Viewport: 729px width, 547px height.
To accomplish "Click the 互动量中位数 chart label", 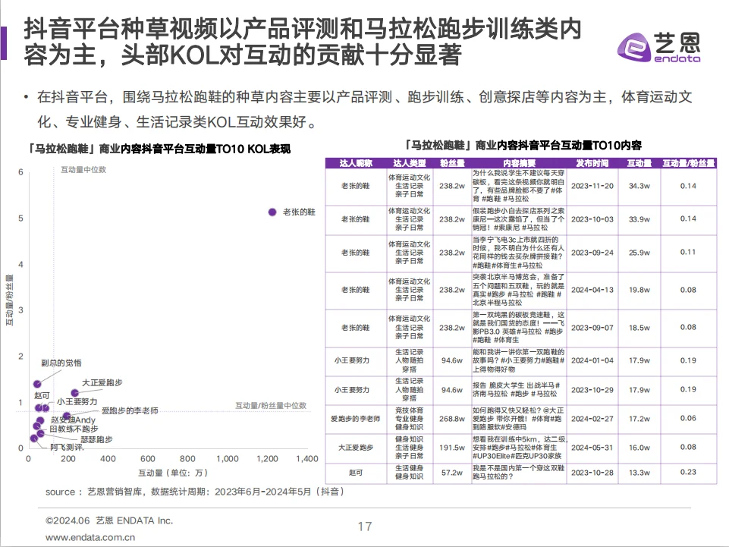I will (83, 170).
